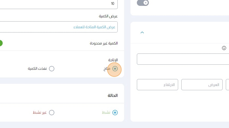Select the 'نفذت الكمية' radio button
The image size is (229, 128).
coord(52,69)
